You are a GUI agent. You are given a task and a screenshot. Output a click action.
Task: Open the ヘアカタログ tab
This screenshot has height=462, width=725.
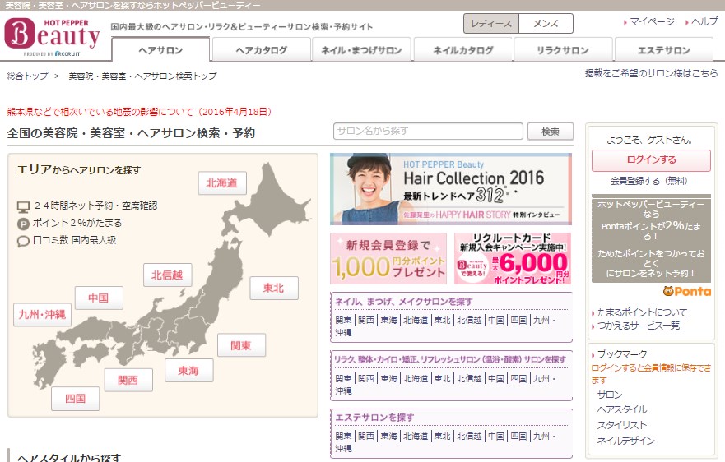coord(261,50)
